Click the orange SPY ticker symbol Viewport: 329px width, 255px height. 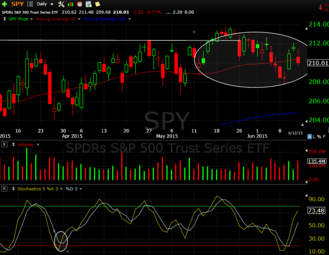17,4
